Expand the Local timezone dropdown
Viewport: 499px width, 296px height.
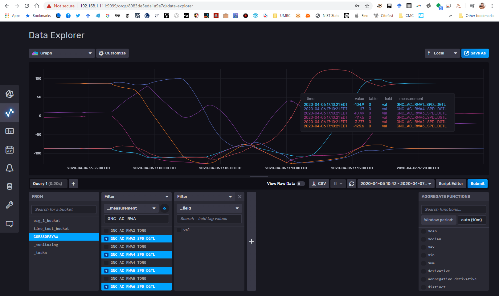pos(442,53)
